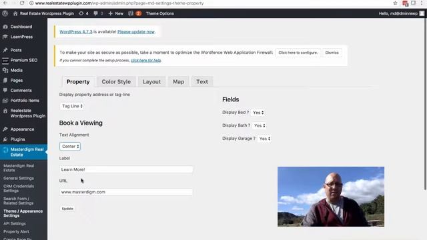Click the WordPress logo in admin bar
Image resolution: width=427 pixels, height=240 pixels.
pos(5,13)
